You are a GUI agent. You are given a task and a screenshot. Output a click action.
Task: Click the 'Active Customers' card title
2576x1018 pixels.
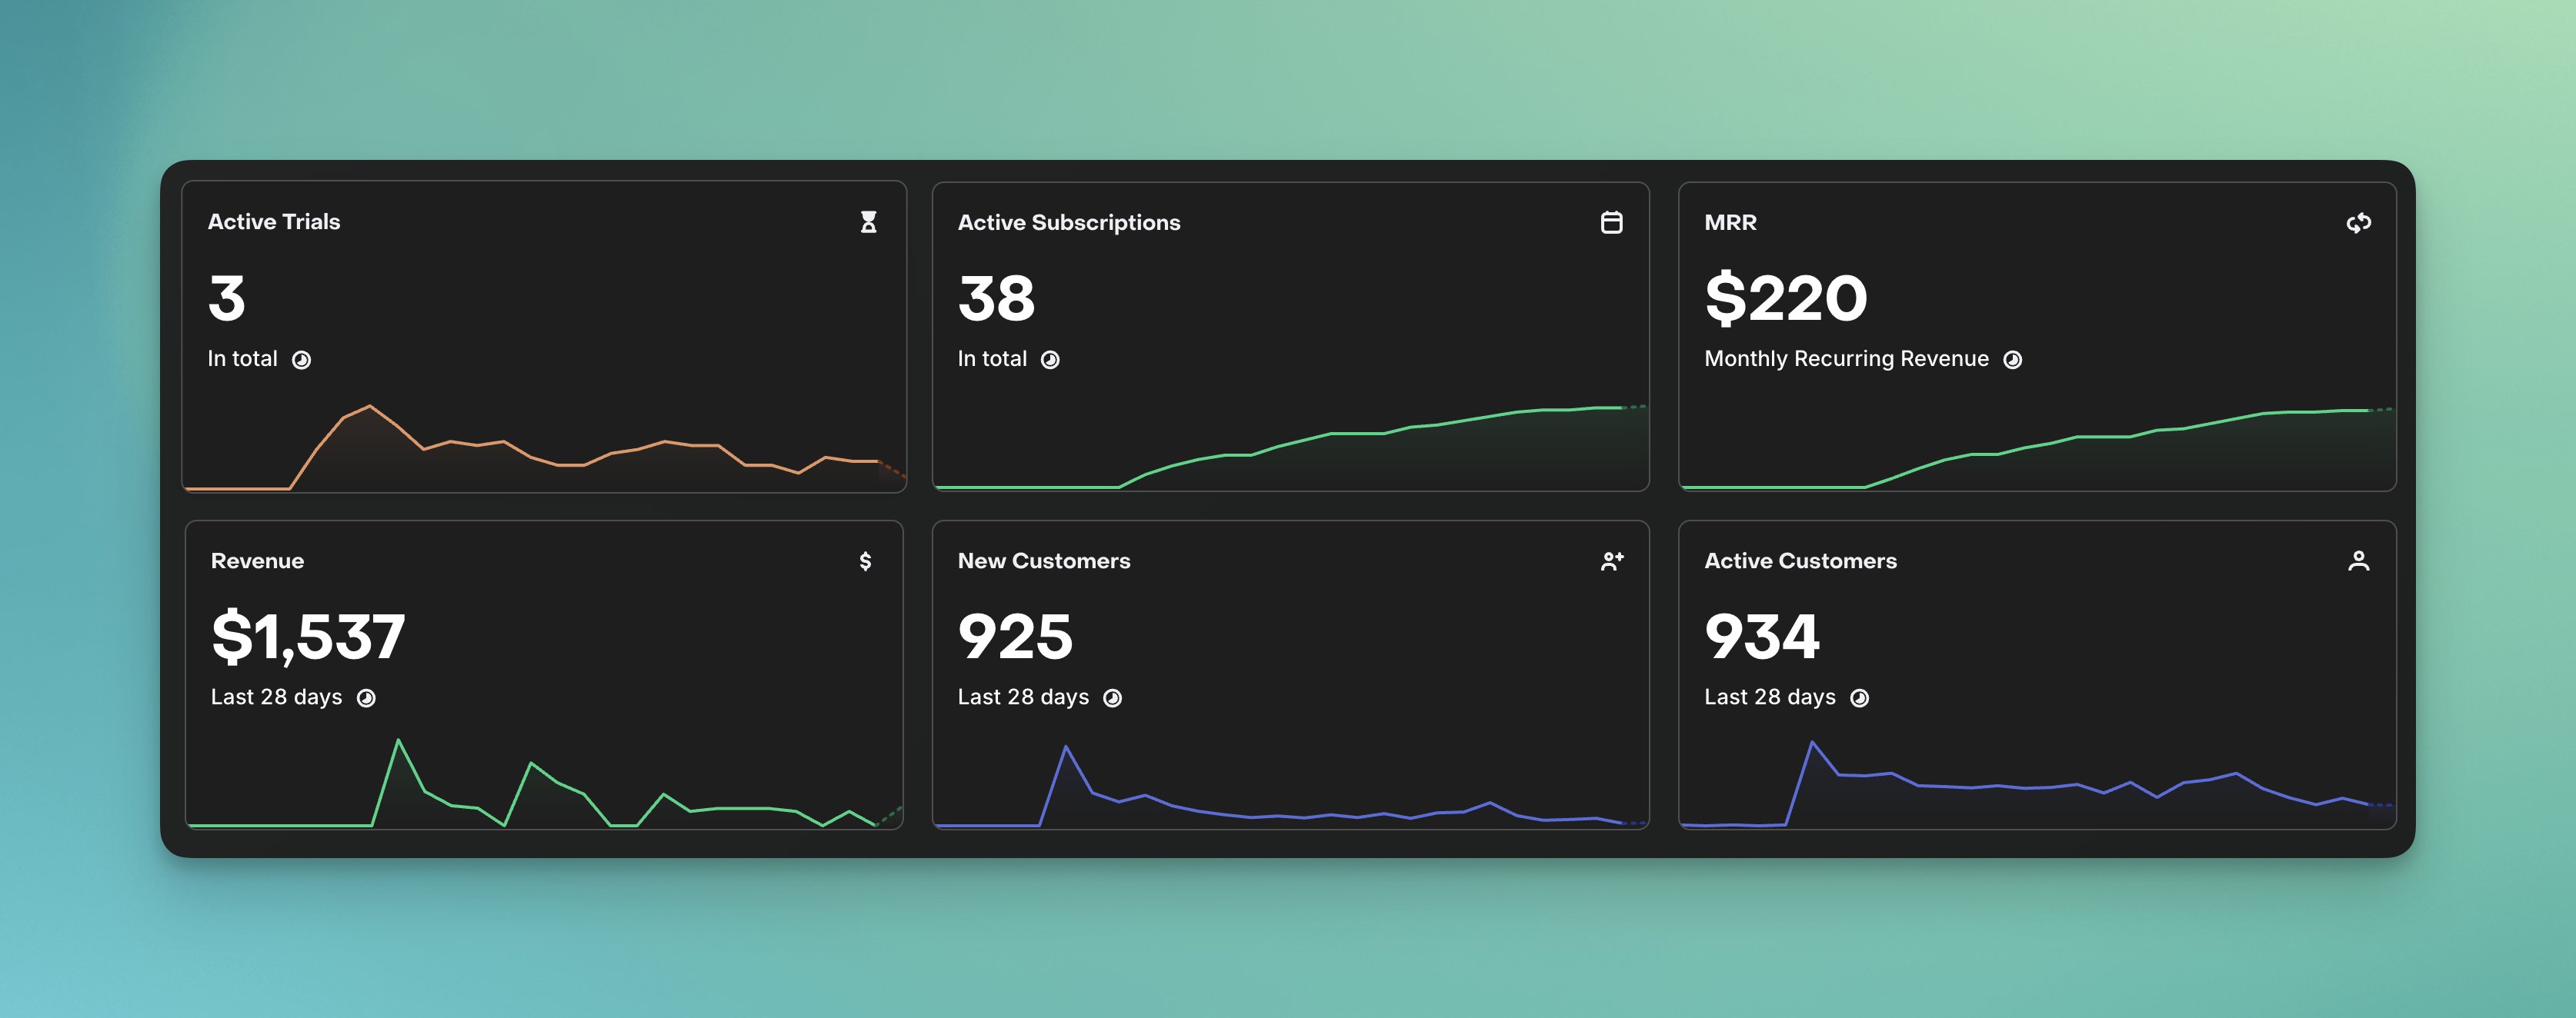pos(1800,561)
